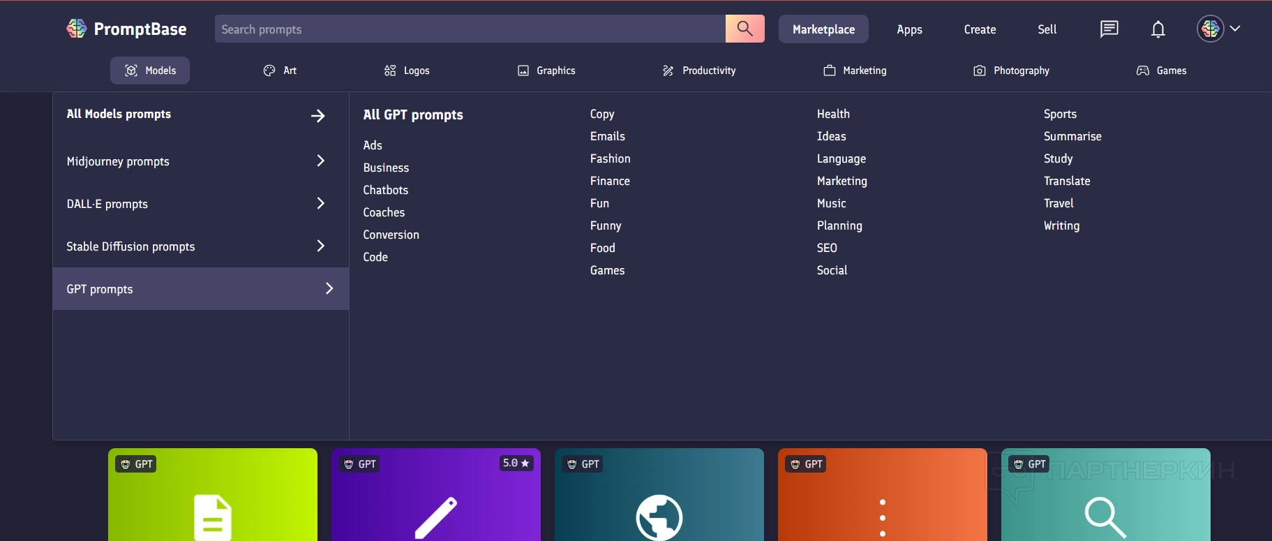Select the Photography category tab

pos(1011,71)
